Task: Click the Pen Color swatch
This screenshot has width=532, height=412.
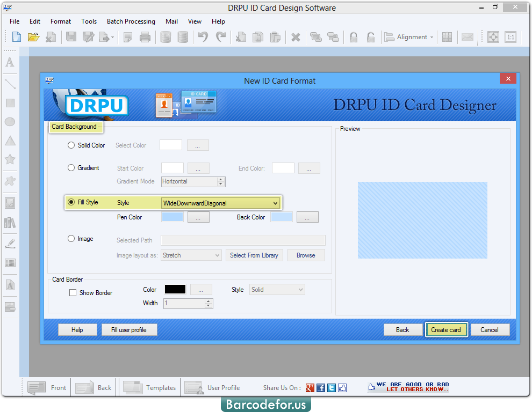Action: 173,217
